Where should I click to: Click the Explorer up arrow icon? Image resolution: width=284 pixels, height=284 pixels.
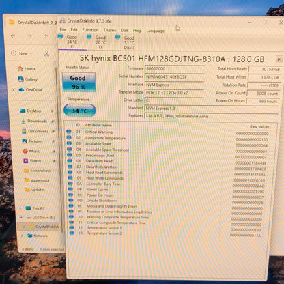coord(46,36)
